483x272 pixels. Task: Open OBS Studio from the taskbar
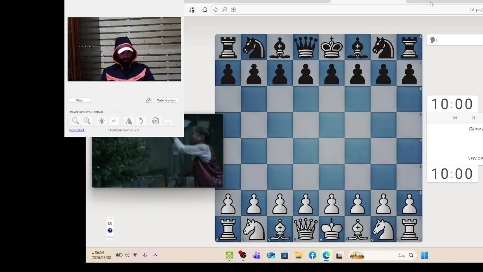coord(243,255)
